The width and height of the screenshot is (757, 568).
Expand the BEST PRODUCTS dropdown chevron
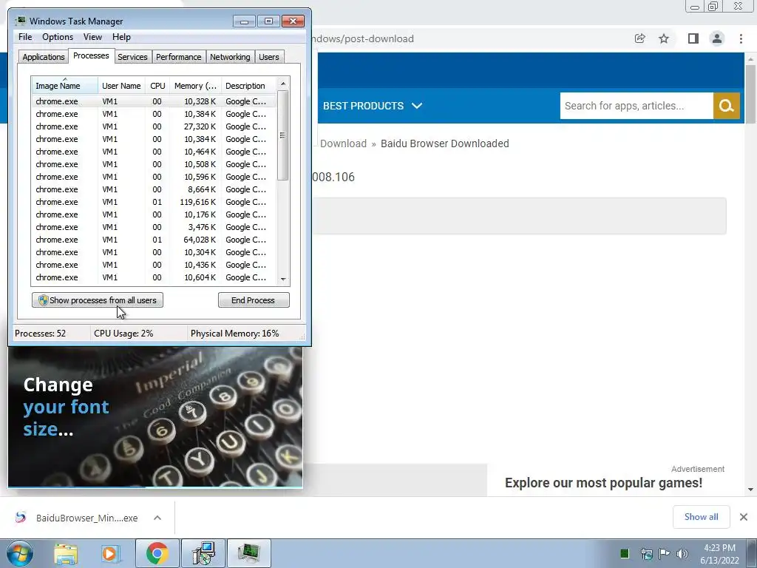pos(417,106)
